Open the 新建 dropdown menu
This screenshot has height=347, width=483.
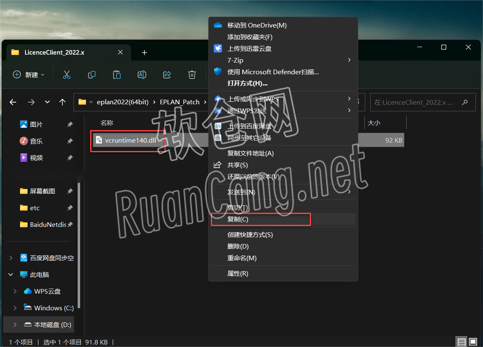pyautogui.click(x=28, y=75)
